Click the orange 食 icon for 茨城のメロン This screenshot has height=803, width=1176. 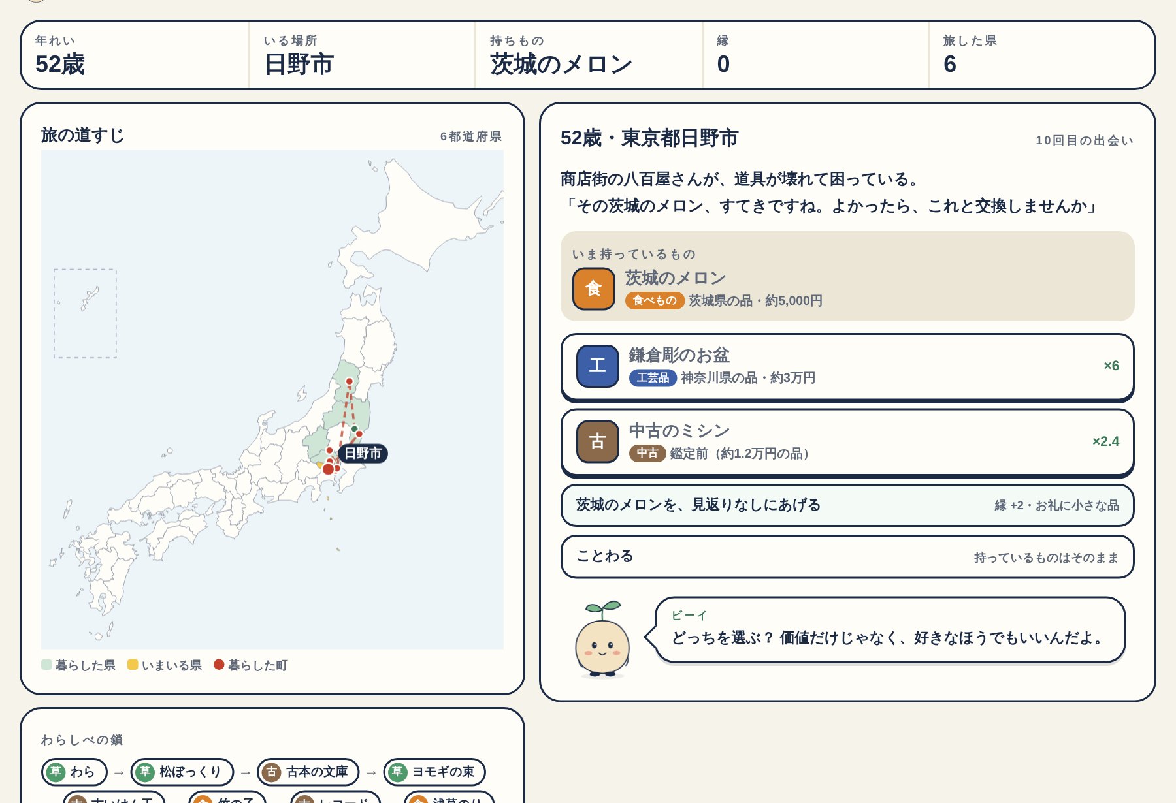point(593,289)
